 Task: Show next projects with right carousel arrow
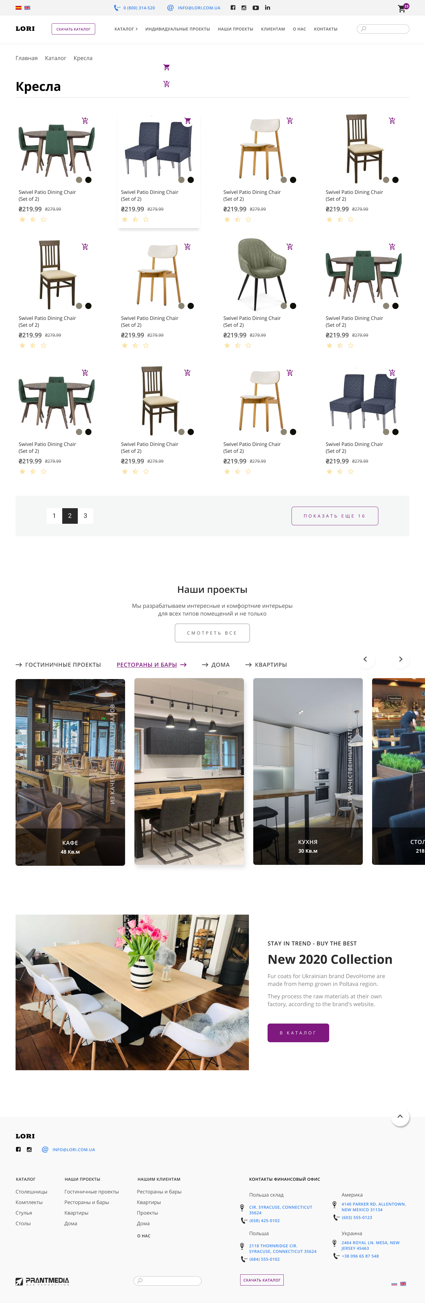[x=400, y=659]
